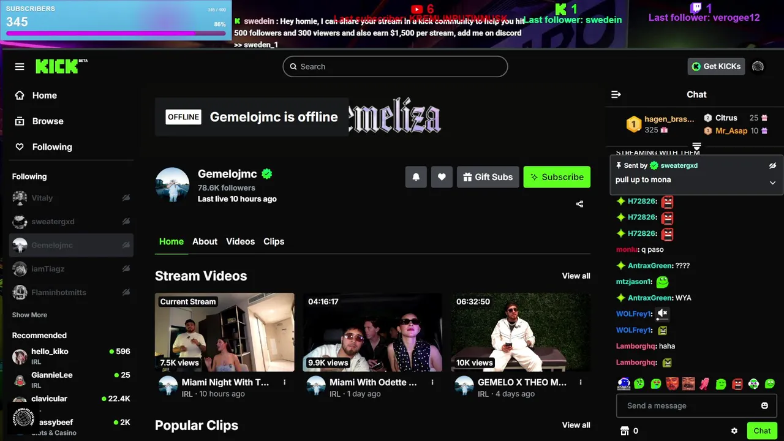
Task: Click sweatergxd username in pinned message
Action: pyautogui.click(x=679, y=165)
